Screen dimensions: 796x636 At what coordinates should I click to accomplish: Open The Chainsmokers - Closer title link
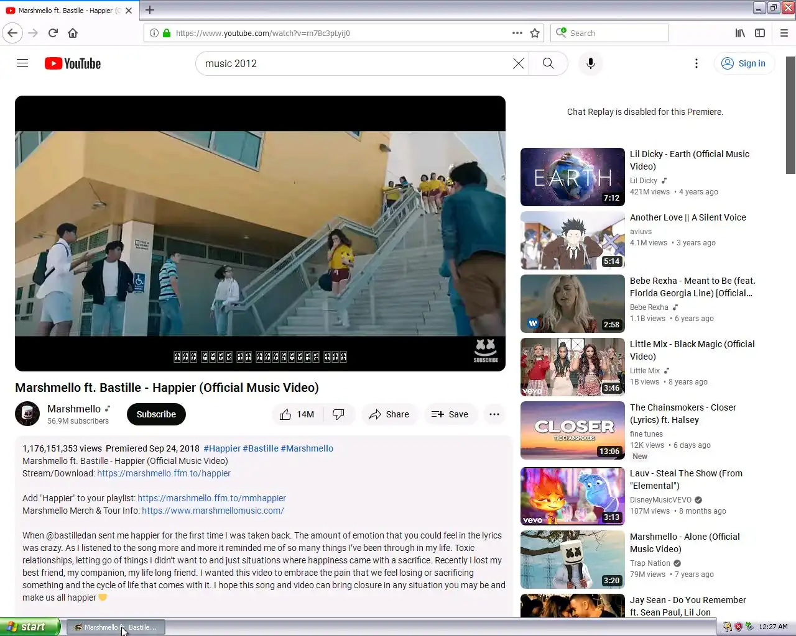(x=683, y=414)
